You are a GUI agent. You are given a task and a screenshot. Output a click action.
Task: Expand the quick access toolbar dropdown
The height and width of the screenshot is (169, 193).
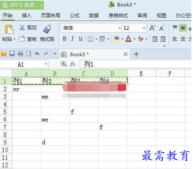tap(55, 54)
